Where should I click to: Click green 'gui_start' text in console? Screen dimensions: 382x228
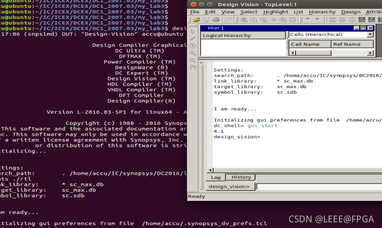[263, 126]
